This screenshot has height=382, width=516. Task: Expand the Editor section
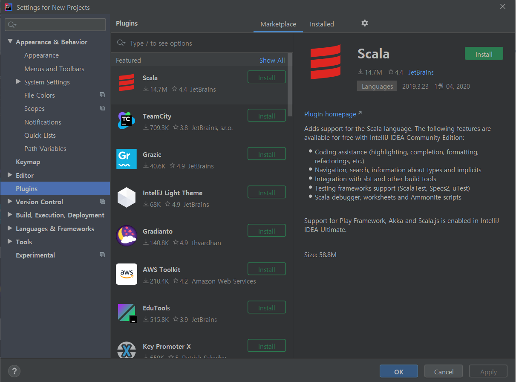click(x=10, y=175)
